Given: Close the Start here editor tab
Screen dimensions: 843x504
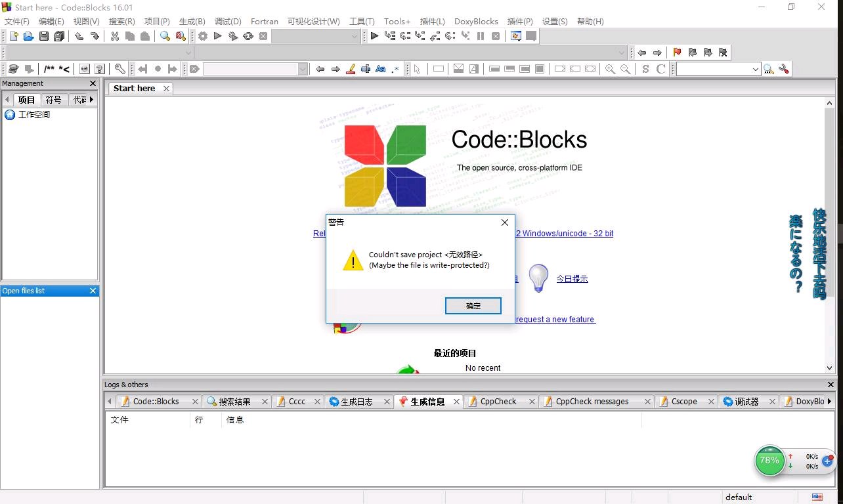Looking at the screenshot, I should (166, 89).
